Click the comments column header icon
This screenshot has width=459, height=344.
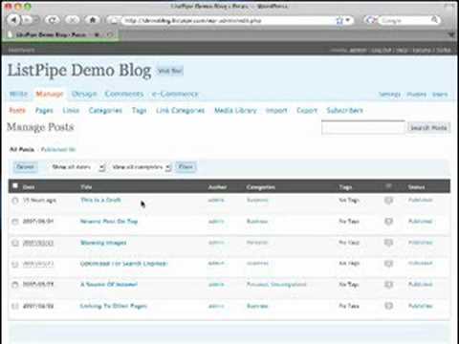point(388,186)
